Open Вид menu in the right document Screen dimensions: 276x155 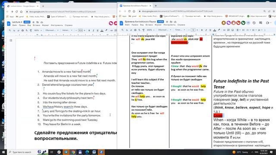(x=142, y=25)
